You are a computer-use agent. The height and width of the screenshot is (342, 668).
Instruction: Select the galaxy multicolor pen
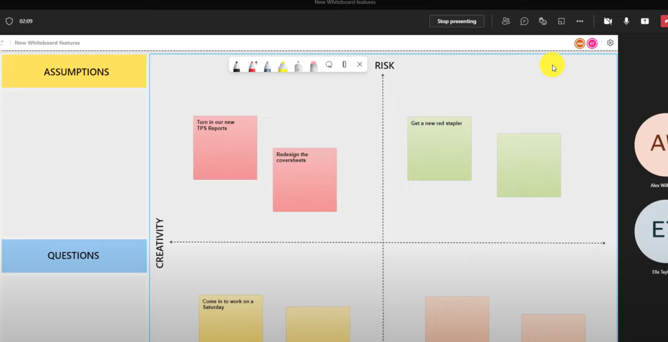[268, 65]
